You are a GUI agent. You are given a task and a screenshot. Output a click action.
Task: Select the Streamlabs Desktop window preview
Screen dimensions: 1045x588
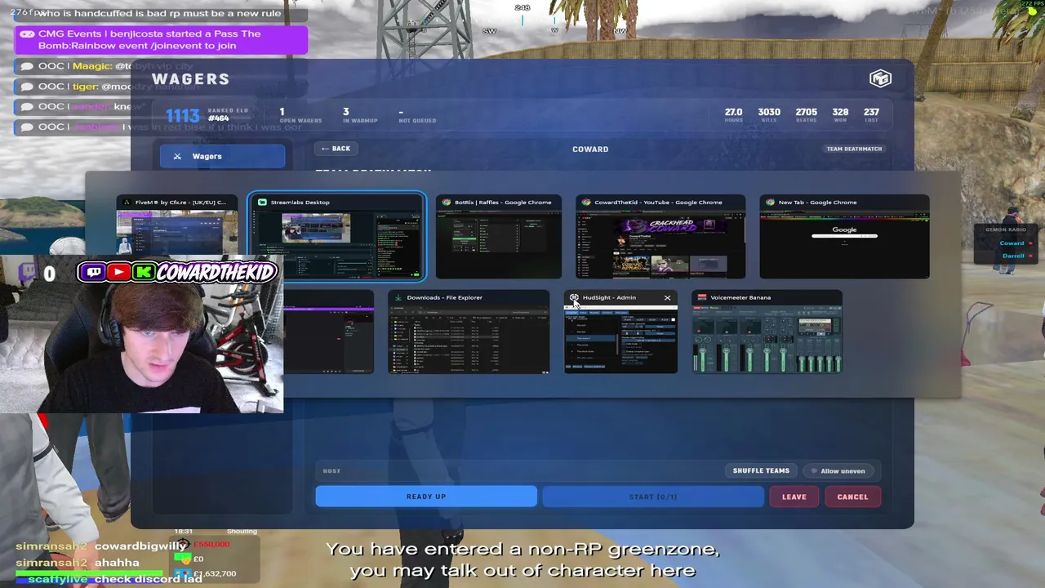click(336, 237)
